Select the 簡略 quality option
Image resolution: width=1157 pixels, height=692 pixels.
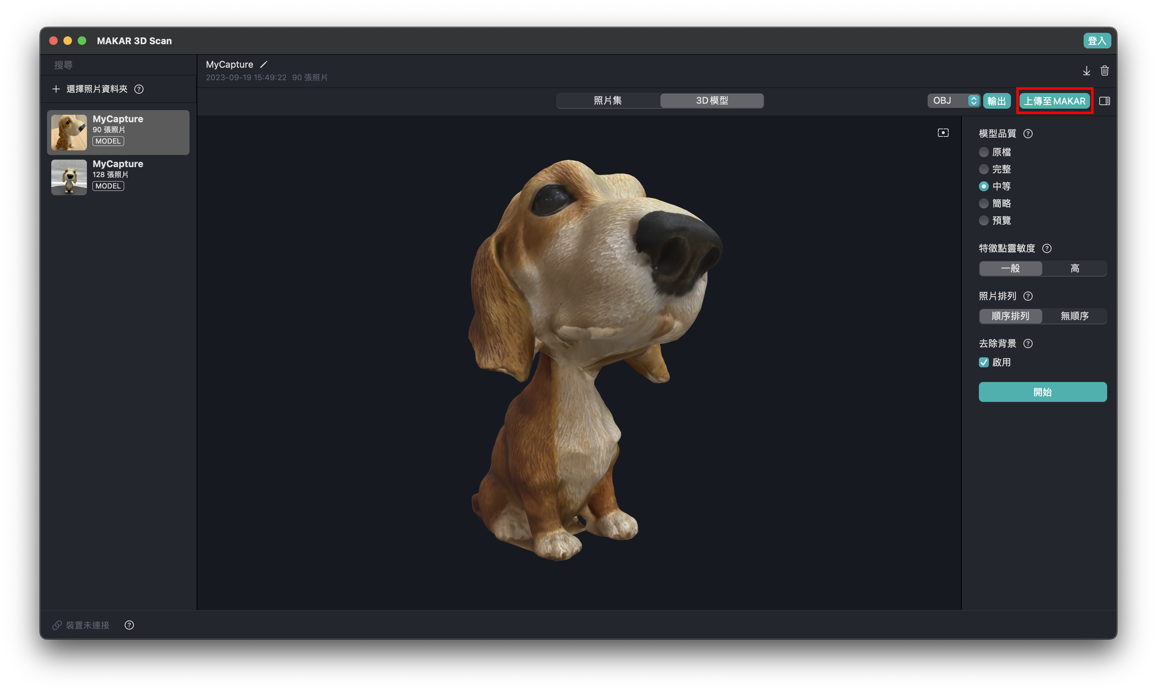point(984,203)
